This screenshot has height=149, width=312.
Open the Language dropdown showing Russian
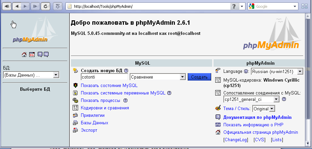277,71
